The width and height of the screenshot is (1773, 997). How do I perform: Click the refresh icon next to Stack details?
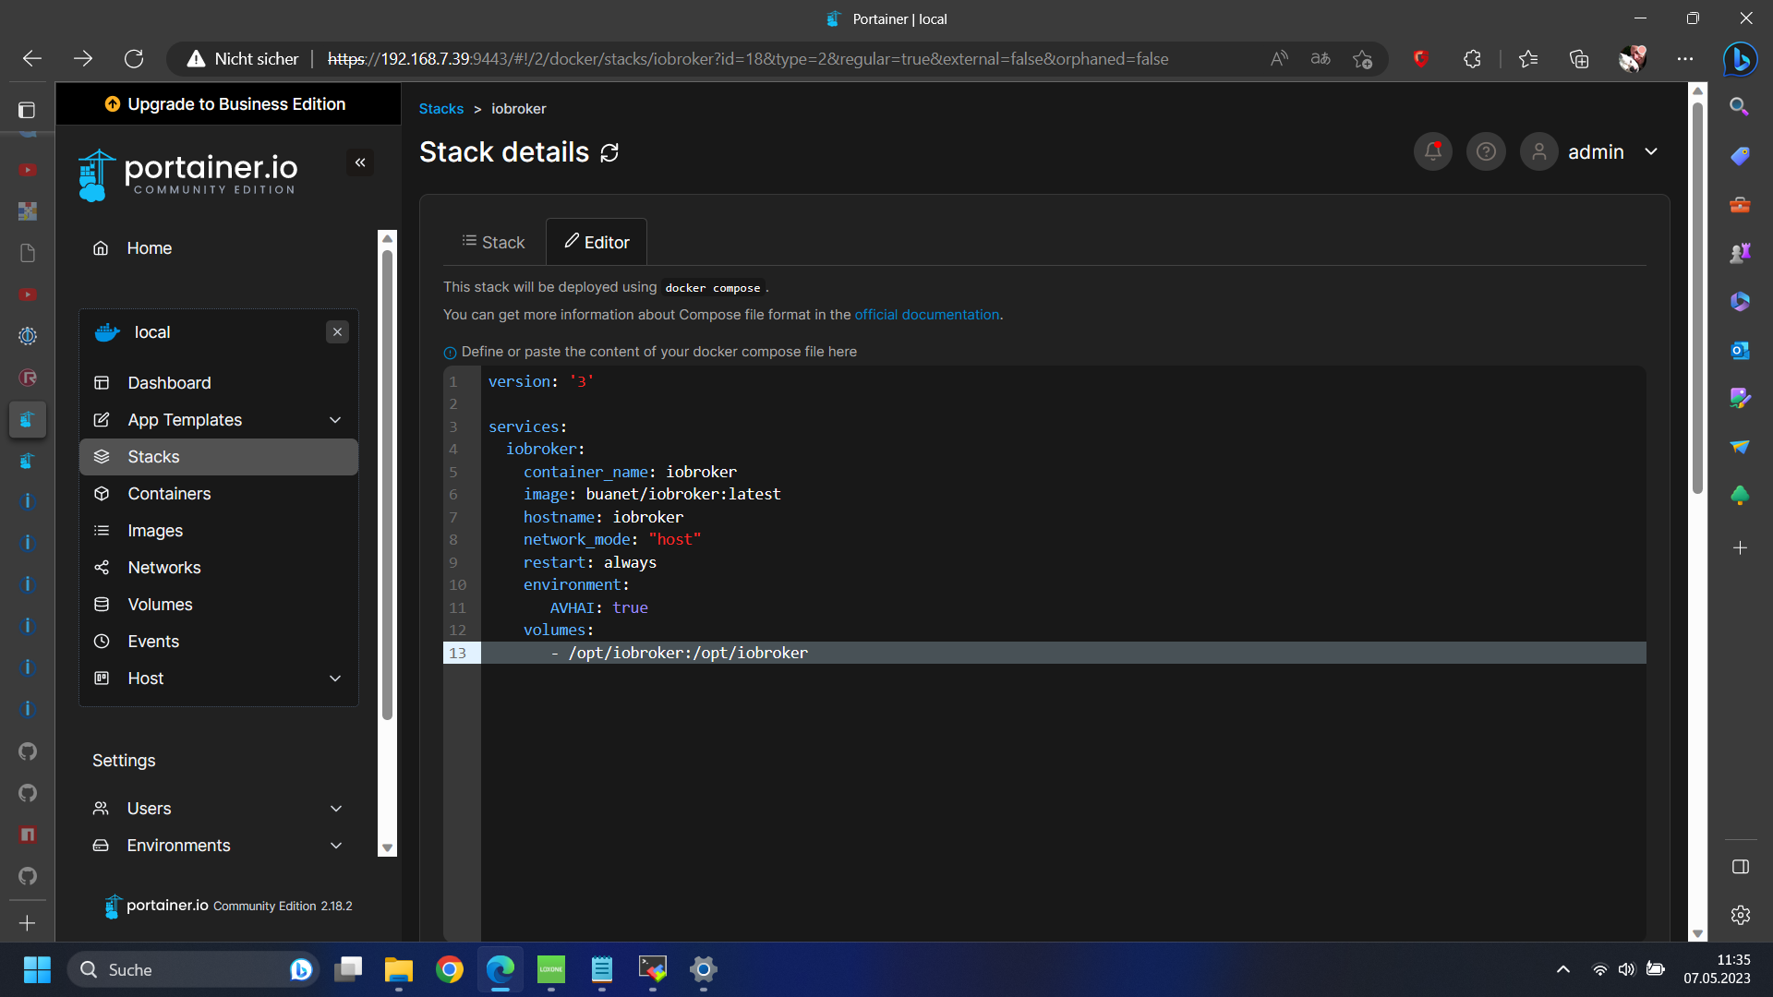609,152
